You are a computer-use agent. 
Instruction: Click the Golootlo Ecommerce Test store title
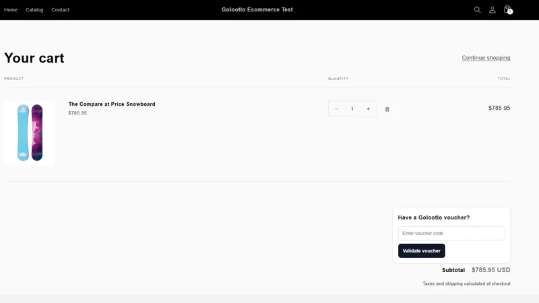coord(257,9)
